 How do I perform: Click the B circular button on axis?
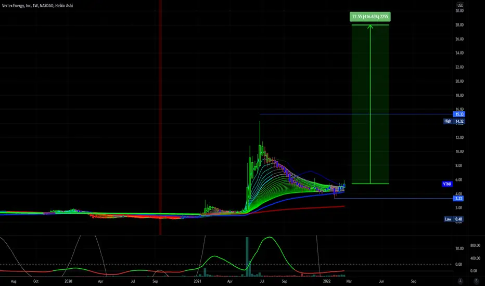476,281
